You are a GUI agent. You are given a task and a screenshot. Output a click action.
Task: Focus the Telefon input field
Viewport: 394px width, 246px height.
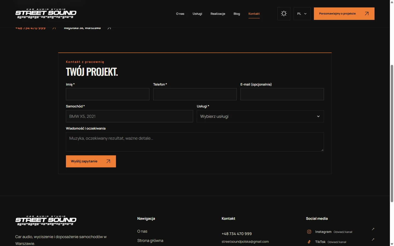pyautogui.click(x=195, y=94)
